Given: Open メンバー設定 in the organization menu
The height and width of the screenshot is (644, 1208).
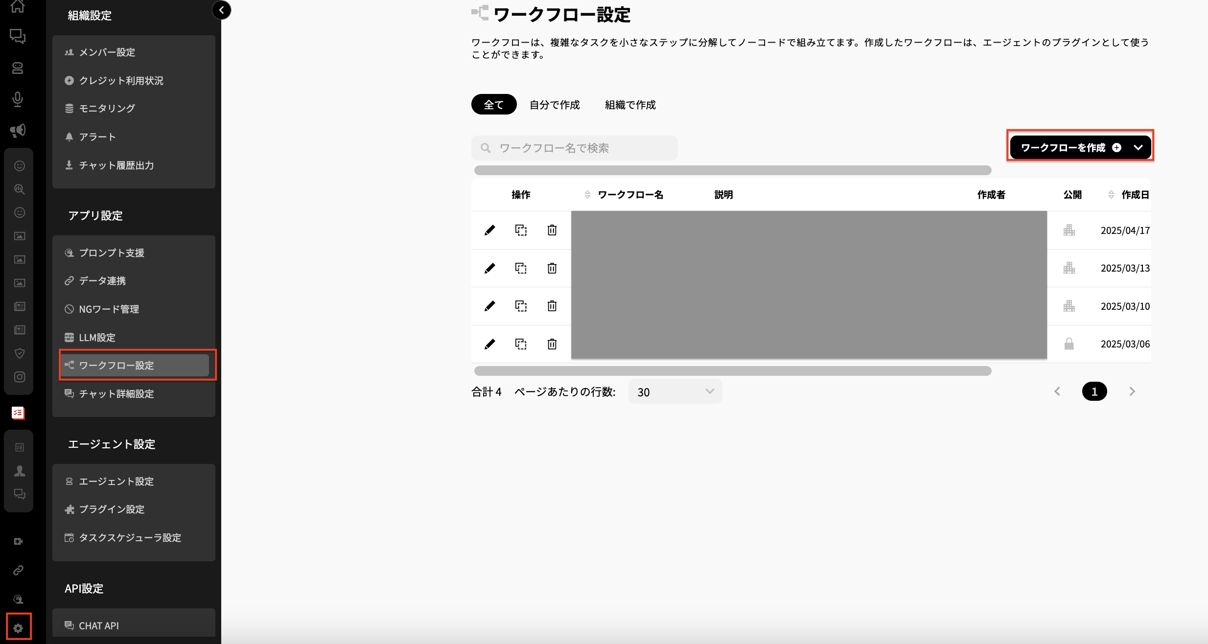Looking at the screenshot, I should 107,52.
